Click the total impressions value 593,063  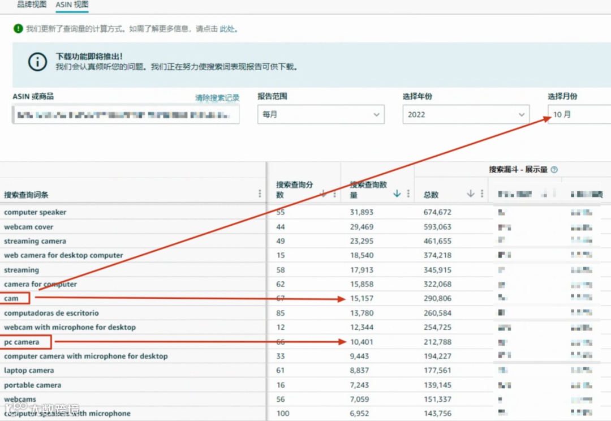coord(437,226)
